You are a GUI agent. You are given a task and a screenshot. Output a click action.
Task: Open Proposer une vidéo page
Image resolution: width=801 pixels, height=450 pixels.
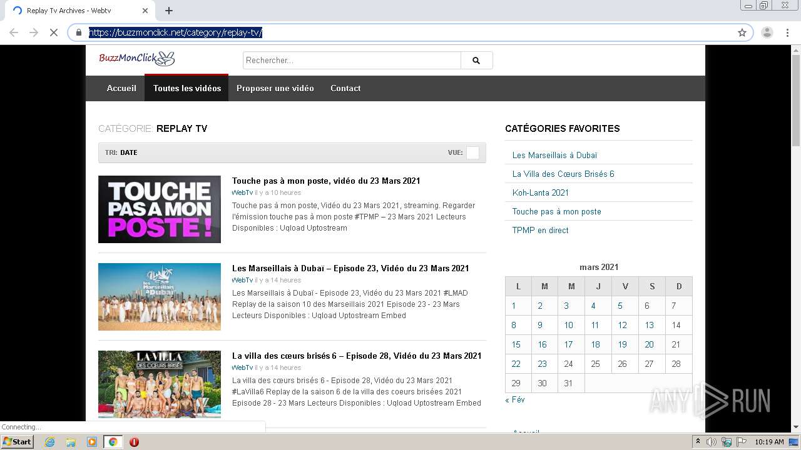pyautogui.click(x=275, y=88)
